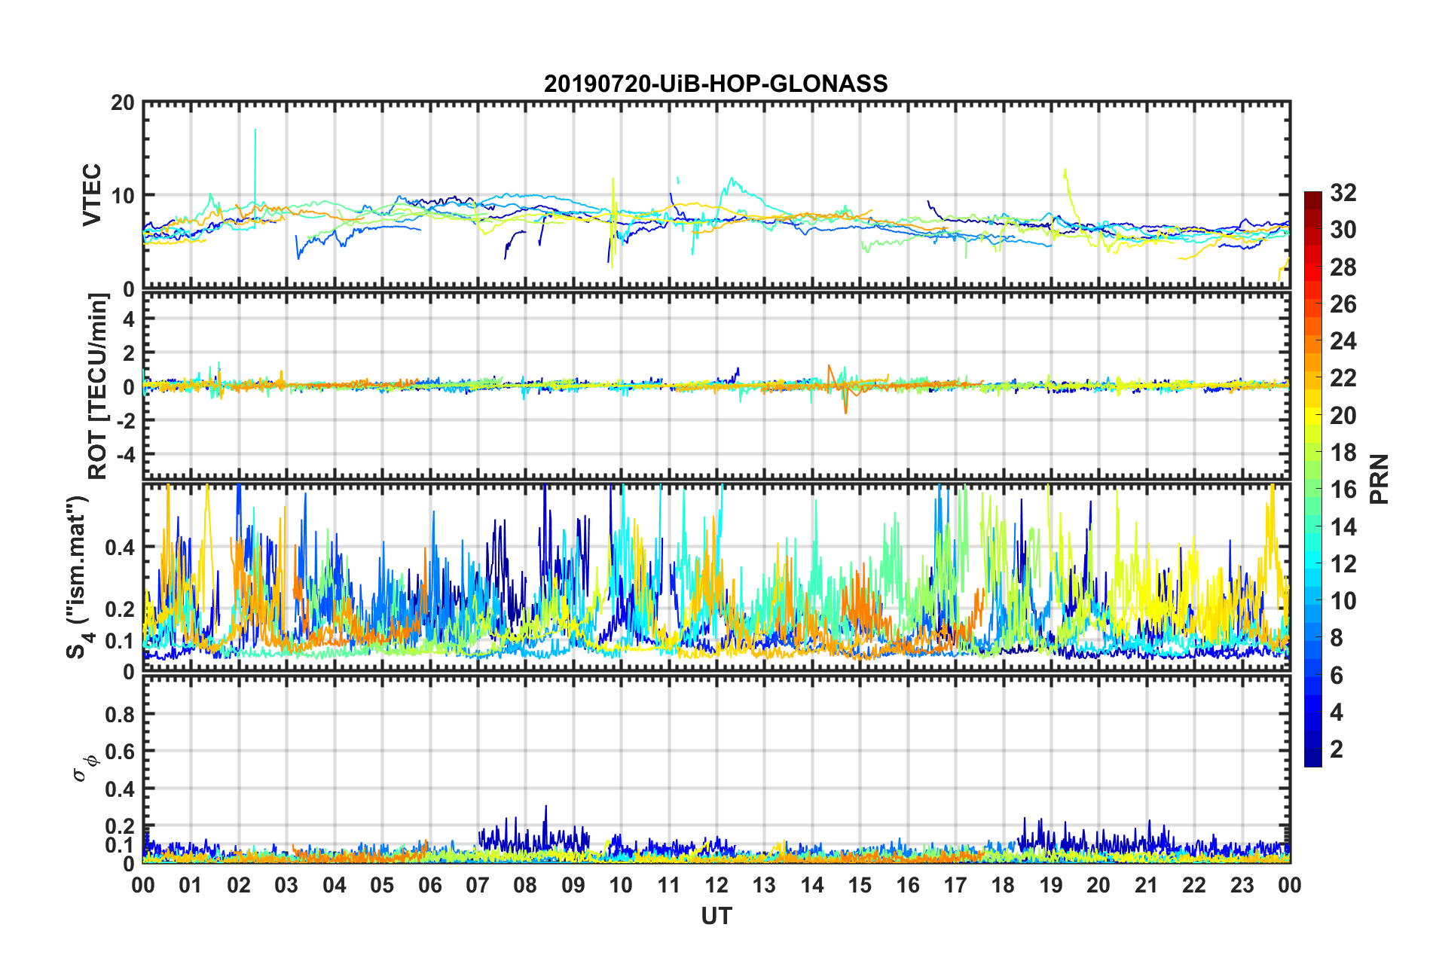Click colorbar tick label 2

pos(1337,749)
